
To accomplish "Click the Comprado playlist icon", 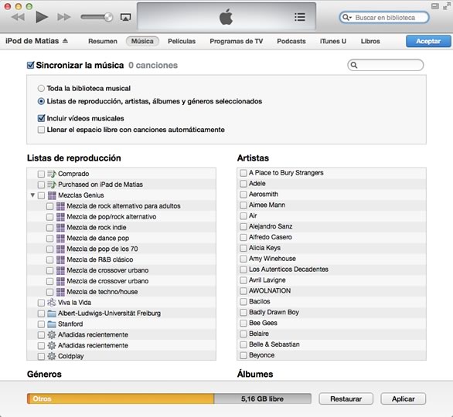I will point(52,174).
